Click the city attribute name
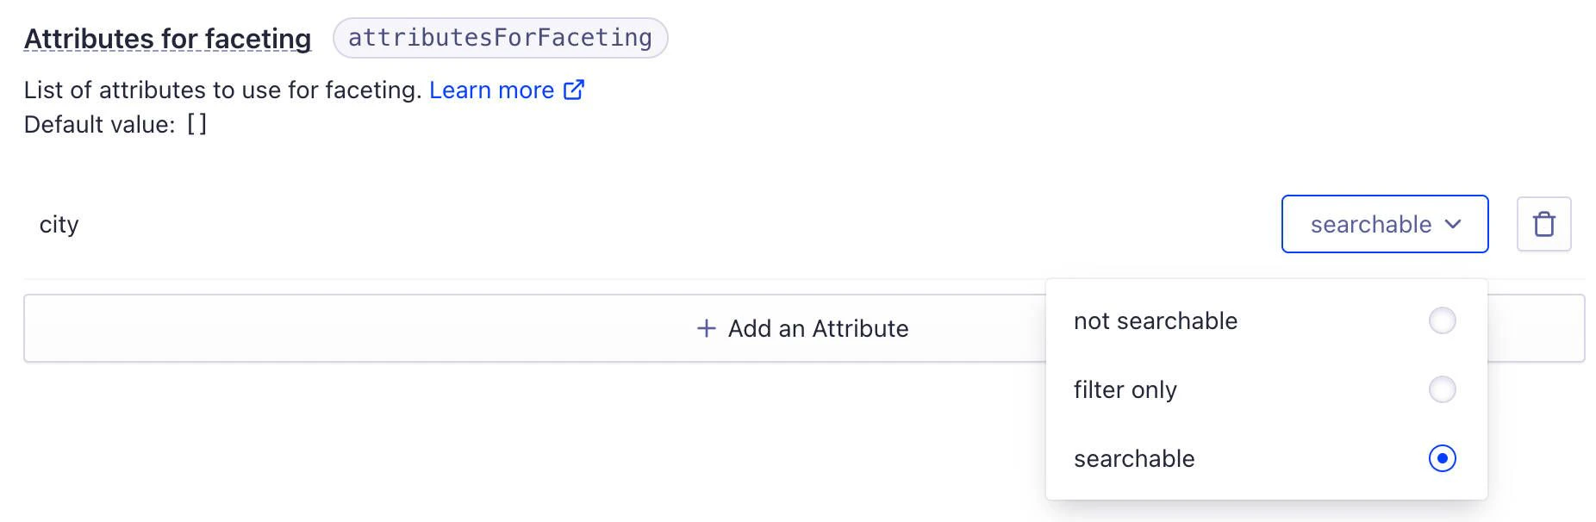Image resolution: width=1596 pixels, height=522 pixels. coord(59,224)
